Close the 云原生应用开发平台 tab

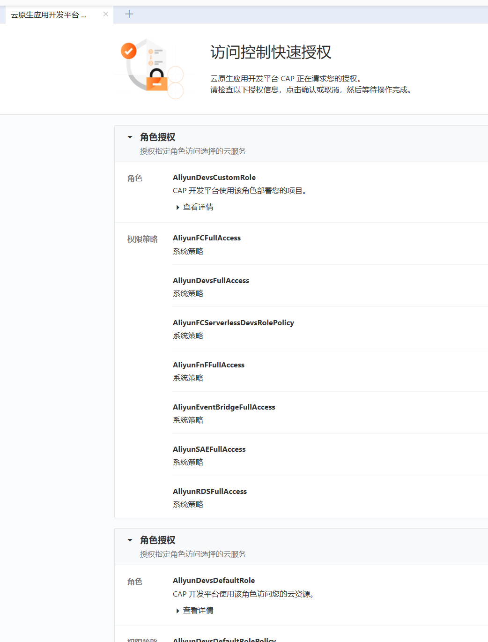pos(106,14)
